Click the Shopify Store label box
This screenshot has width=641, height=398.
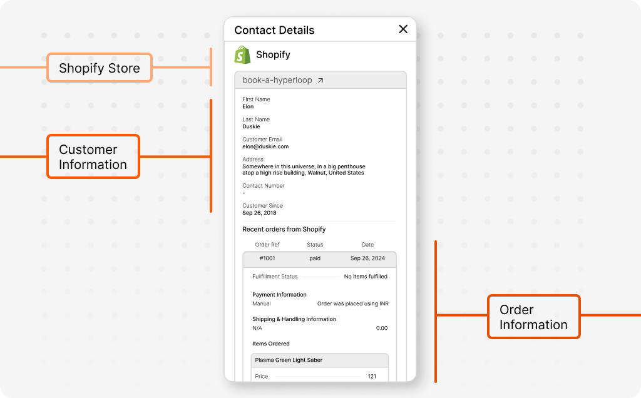(x=99, y=68)
